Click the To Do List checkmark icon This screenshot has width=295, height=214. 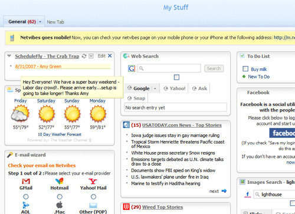pyautogui.click(x=242, y=56)
